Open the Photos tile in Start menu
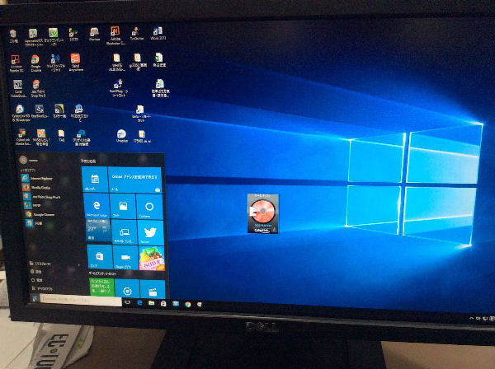Screen dimensions: 495x369 [x=123, y=207]
